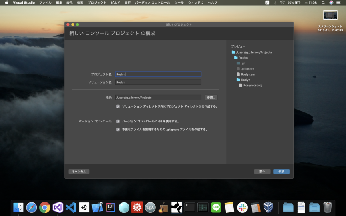Open the document stack in the Dock

click(301, 208)
